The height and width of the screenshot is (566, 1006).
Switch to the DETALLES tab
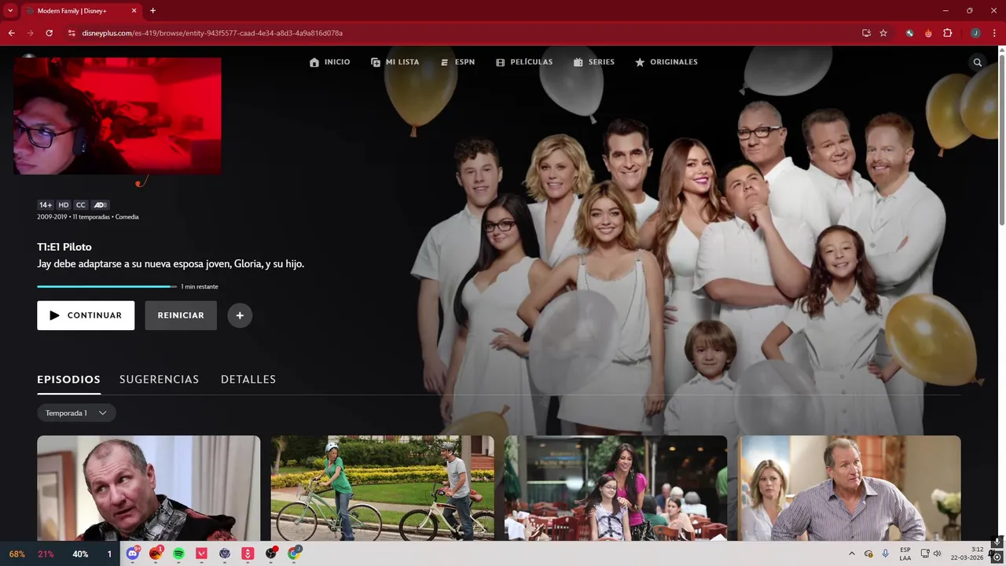coord(248,380)
